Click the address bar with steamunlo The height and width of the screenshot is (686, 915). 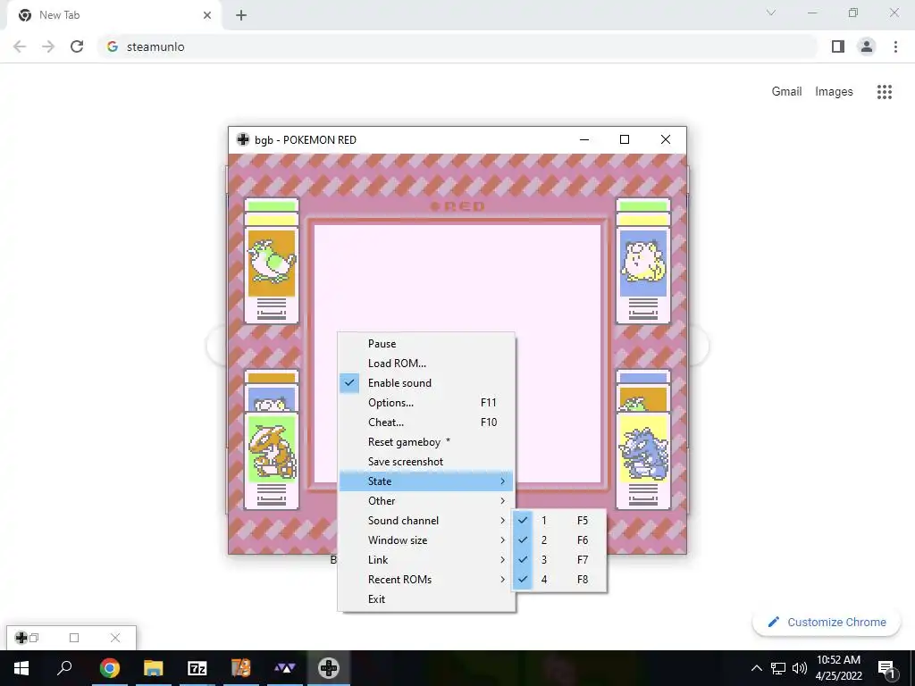coord(458,46)
